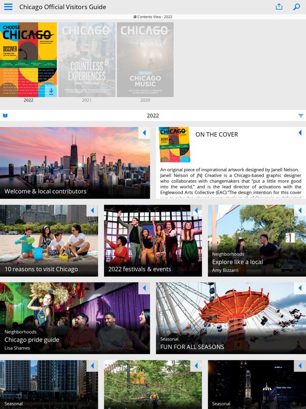Select the 2022 Choose Chicago cover
The width and height of the screenshot is (306, 409).
[x=28, y=60]
